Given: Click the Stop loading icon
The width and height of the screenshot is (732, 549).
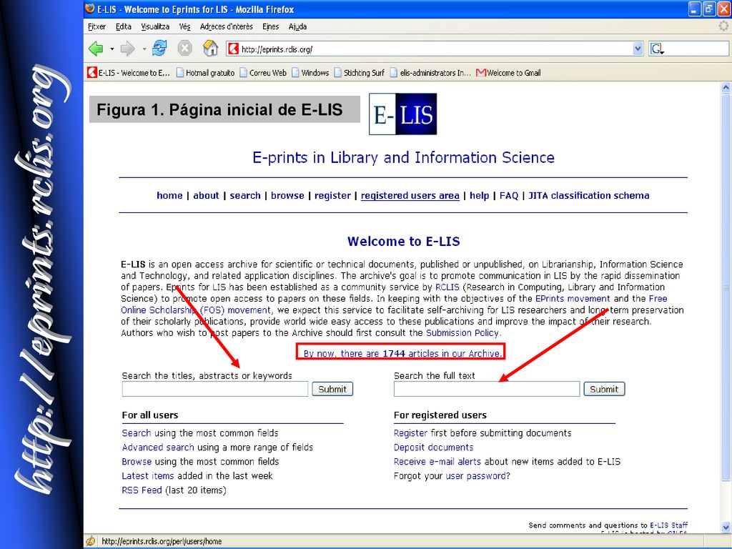Looking at the screenshot, I should (185, 48).
